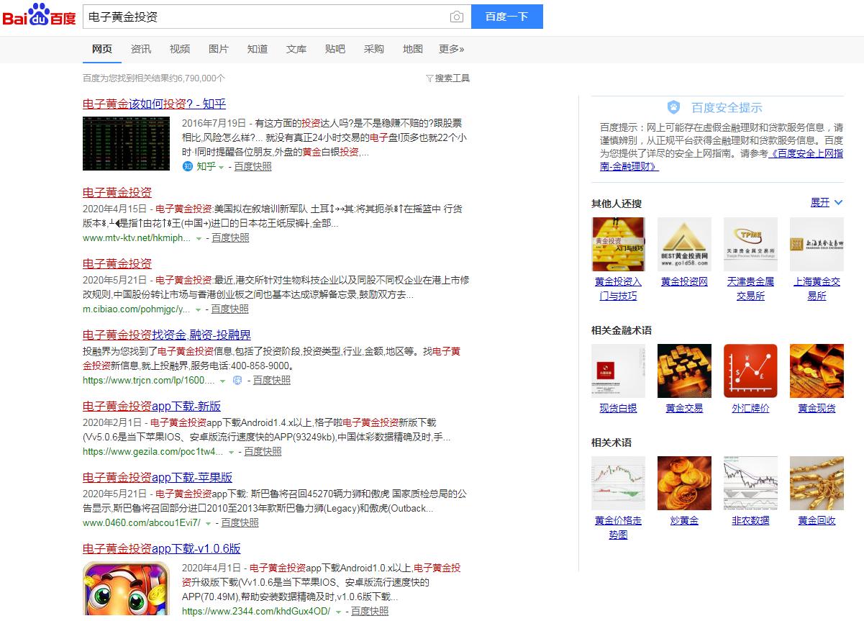Click the Baidu security shield icon

(x=673, y=107)
